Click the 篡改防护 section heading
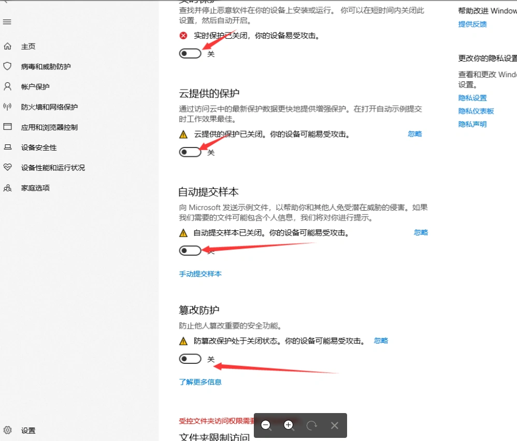The image size is (517, 441). [x=199, y=310]
